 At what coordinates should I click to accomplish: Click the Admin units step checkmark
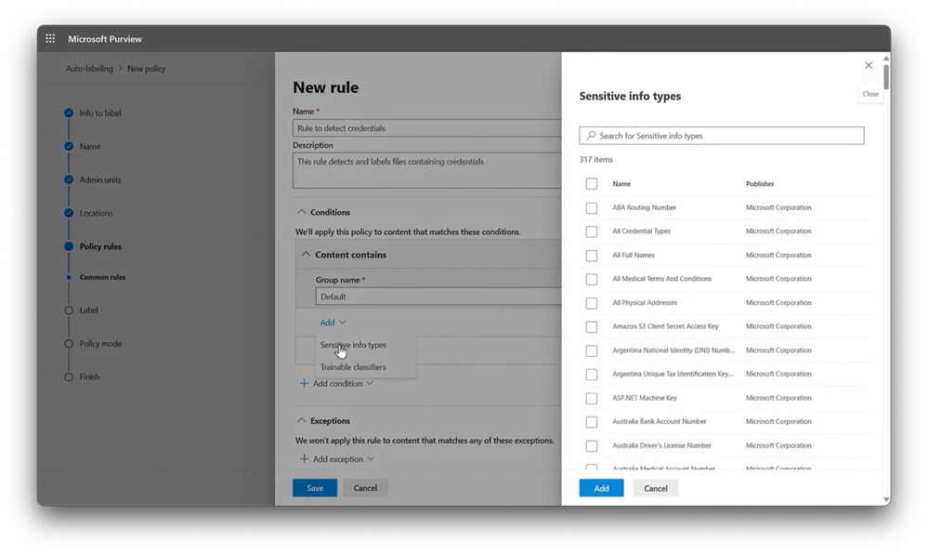point(69,179)
